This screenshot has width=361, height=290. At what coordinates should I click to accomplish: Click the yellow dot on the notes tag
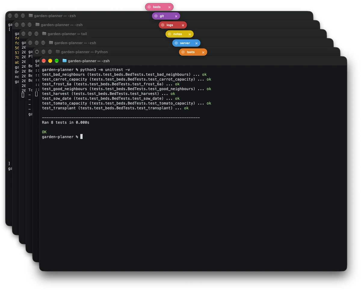[x=169, y=34]
